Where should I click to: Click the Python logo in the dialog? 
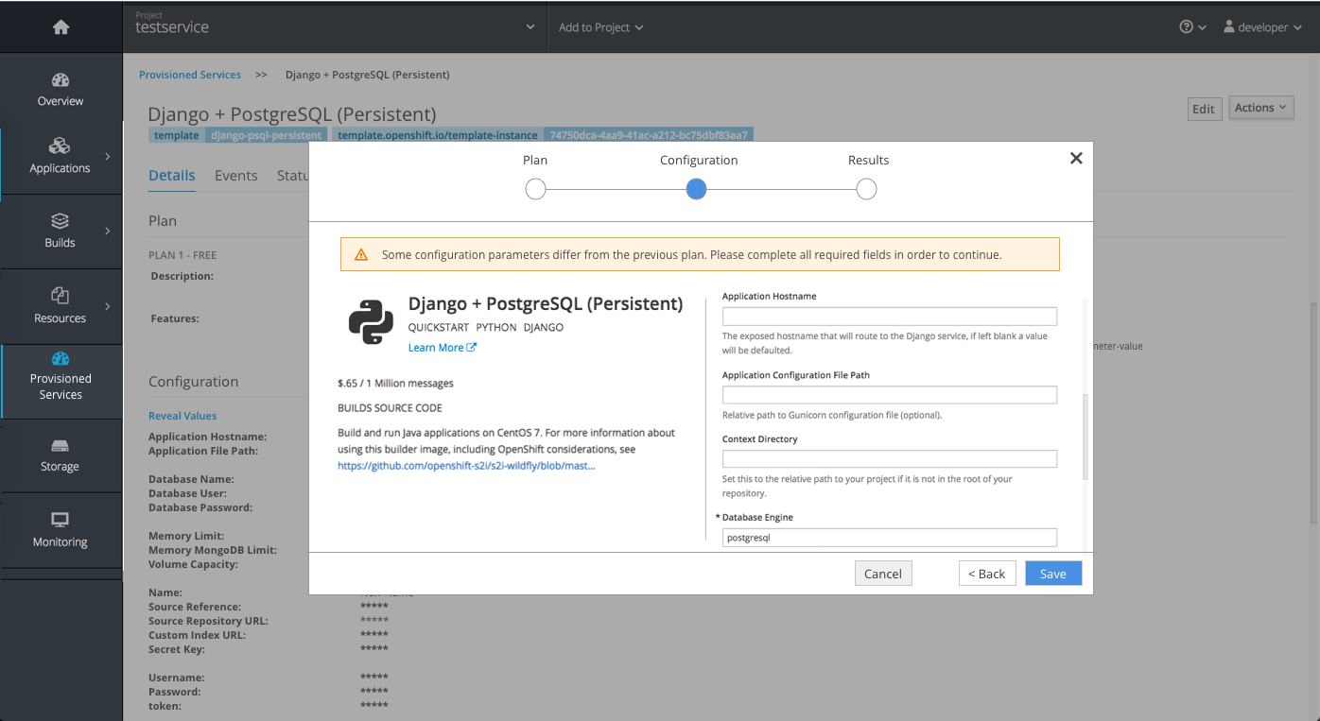(371, 322)
